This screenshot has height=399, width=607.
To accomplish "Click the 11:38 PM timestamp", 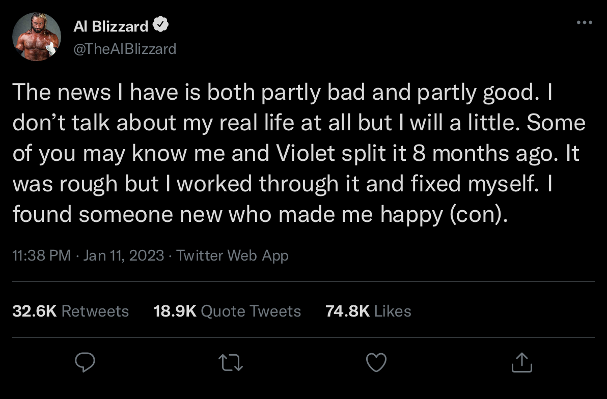I will coord(42,255).
